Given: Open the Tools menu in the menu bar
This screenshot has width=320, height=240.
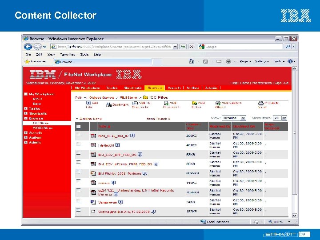Looking at the screenshot, I should point(84,55).
